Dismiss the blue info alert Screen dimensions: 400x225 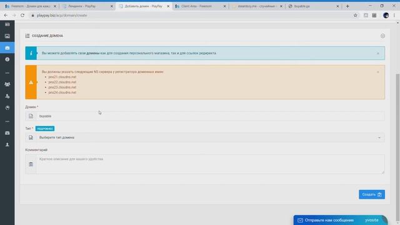point(378,53)
